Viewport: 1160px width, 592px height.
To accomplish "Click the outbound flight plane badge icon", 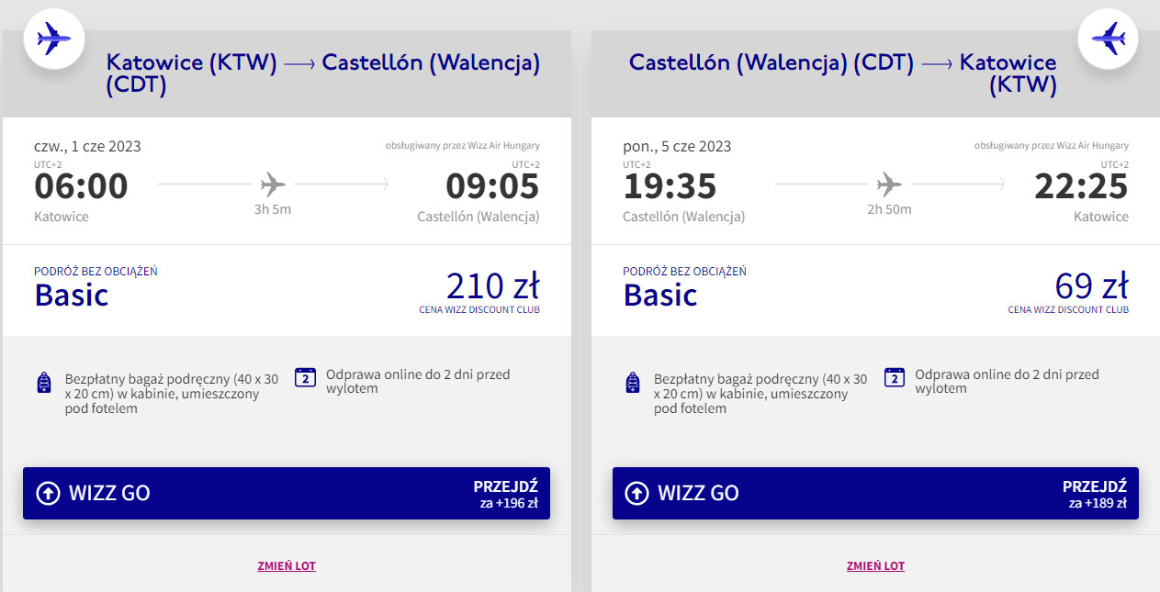I will (53, 39).
